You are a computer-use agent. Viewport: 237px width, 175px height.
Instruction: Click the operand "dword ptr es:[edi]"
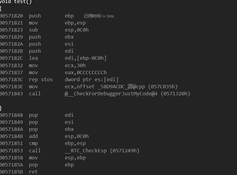point(91,80)
